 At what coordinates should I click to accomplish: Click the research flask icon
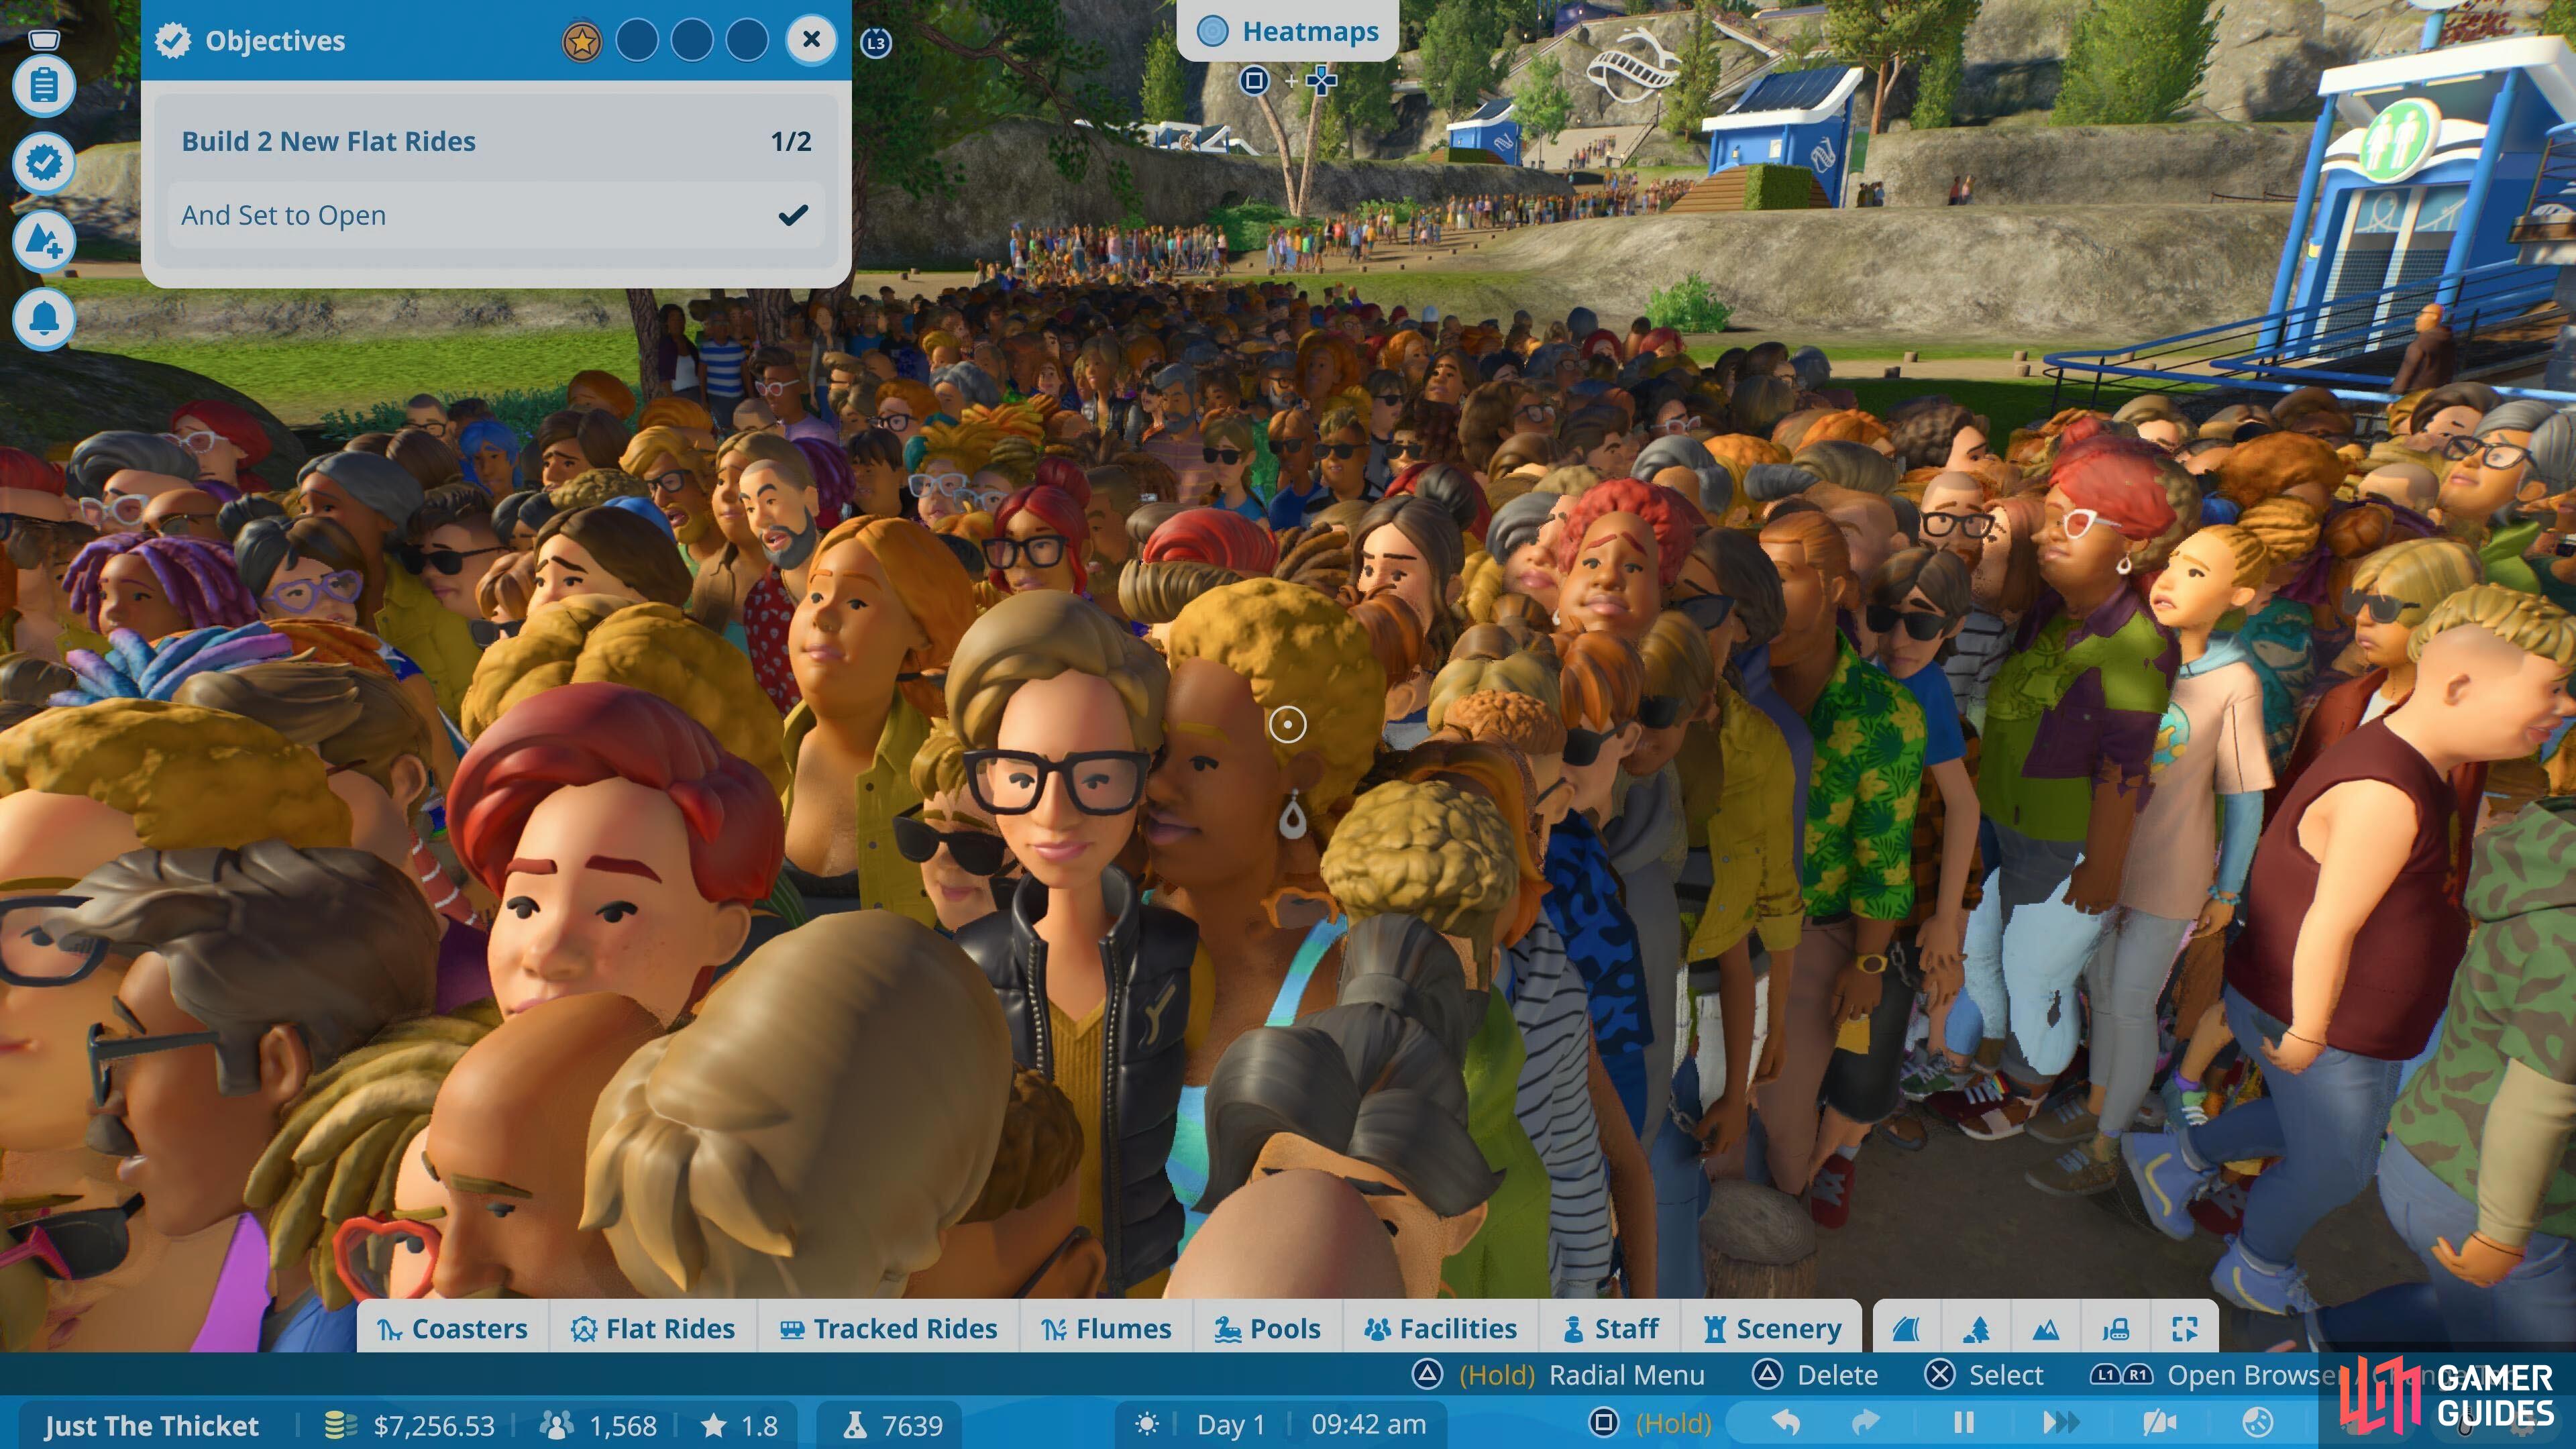pyautogui.click(x=855, y=1425)
